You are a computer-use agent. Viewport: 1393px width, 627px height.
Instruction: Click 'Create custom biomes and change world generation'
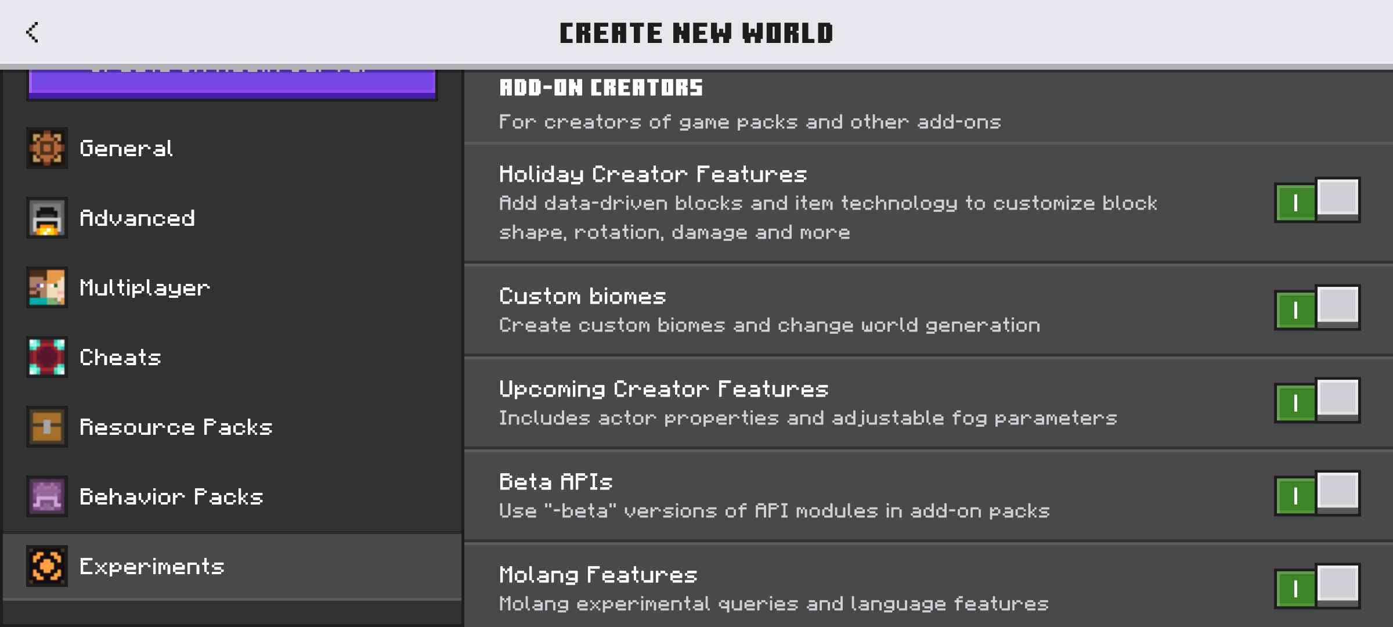click(x=770, y=325)
